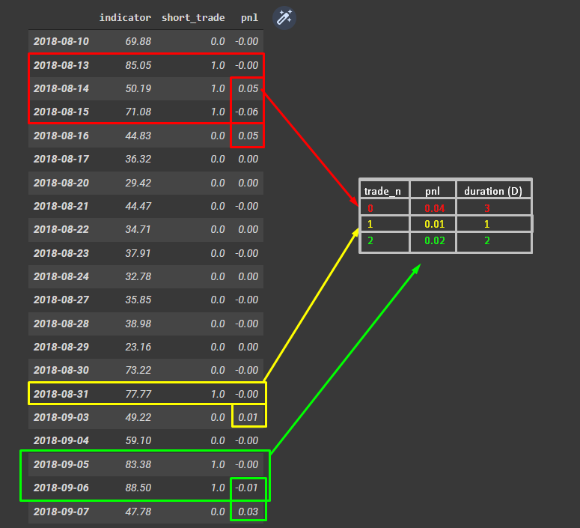Click indicator value 47.78
Screen dimensions: 580x528
tap(138, 512)
